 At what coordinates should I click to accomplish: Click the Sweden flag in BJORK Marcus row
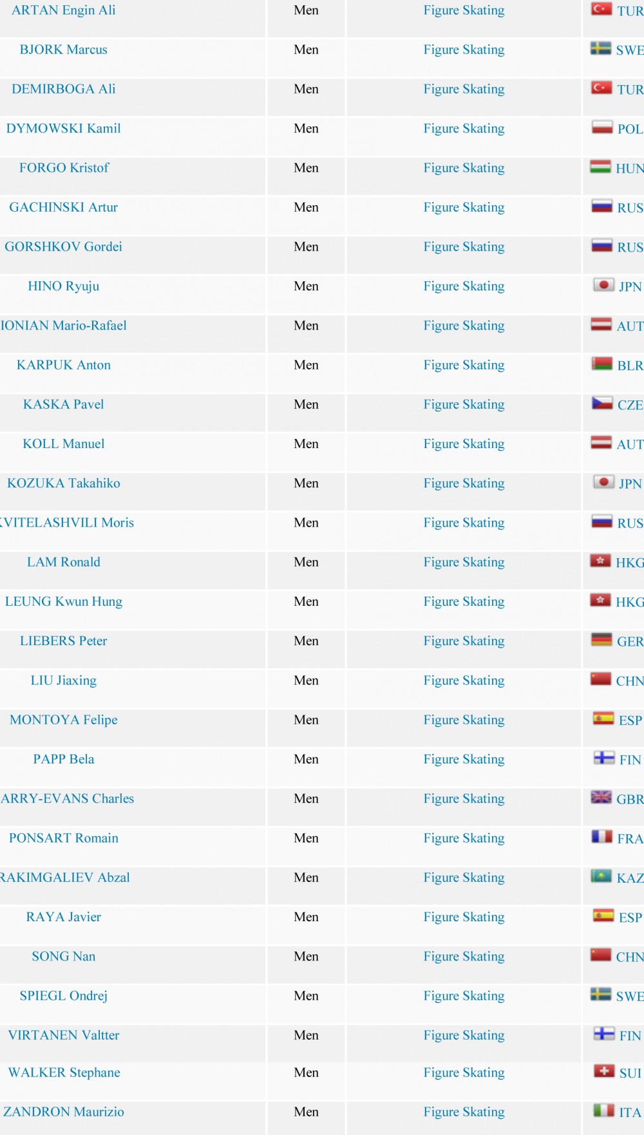tap(601, 48)
